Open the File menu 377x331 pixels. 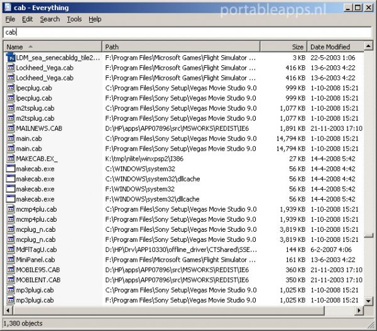pos(10,19)
